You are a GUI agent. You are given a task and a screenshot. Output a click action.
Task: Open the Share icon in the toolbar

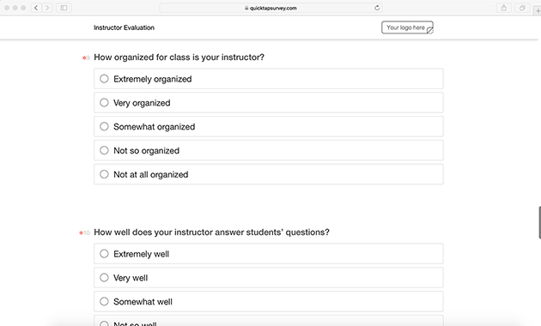point(504,8)
